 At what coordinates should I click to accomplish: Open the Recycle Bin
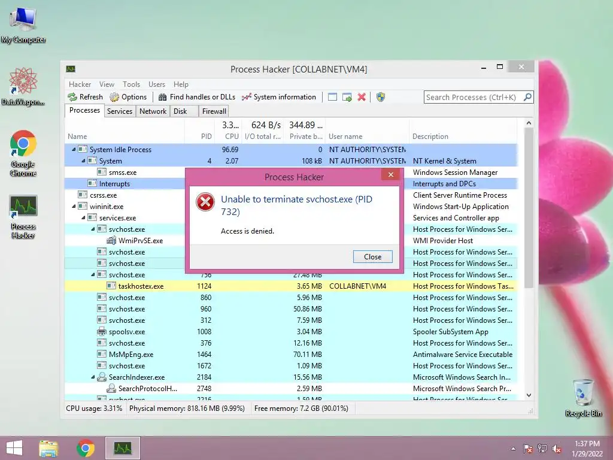[x=583, y=398]
